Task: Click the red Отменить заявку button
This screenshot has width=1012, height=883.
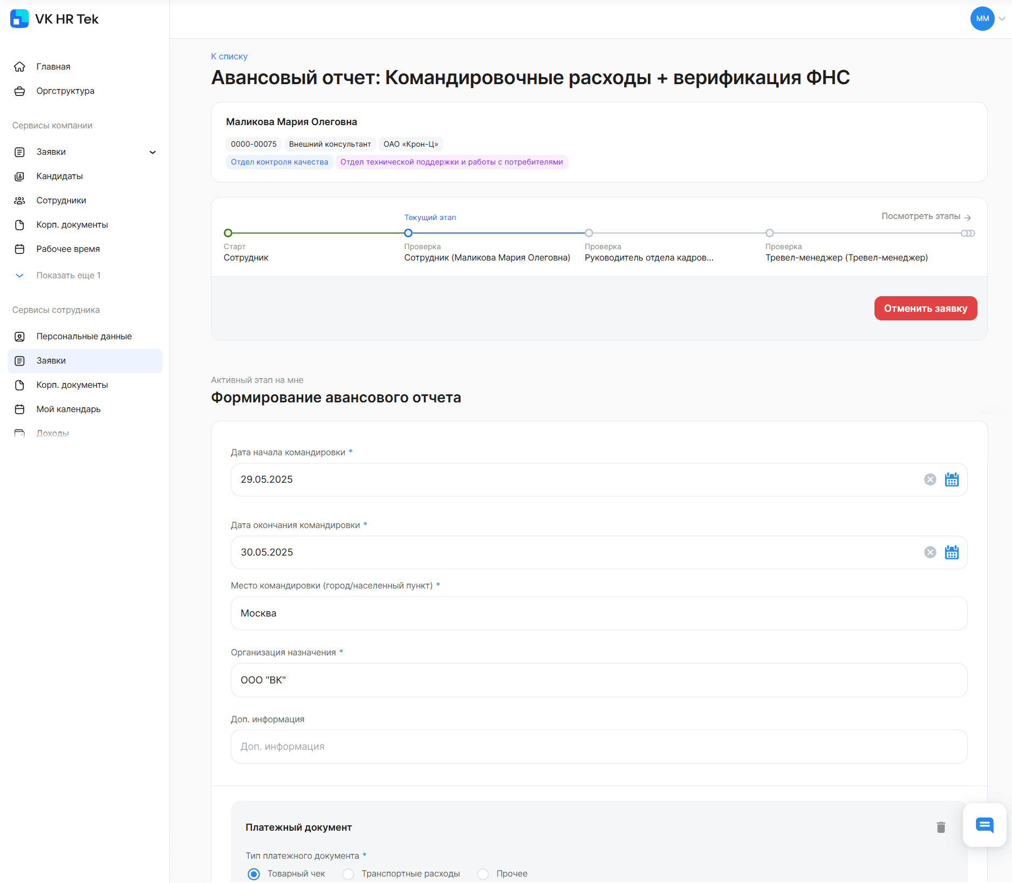Action: click(x=926, y=309)
